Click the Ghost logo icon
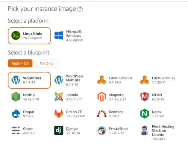This screenshot has width=188, height=144. point(16,130)
